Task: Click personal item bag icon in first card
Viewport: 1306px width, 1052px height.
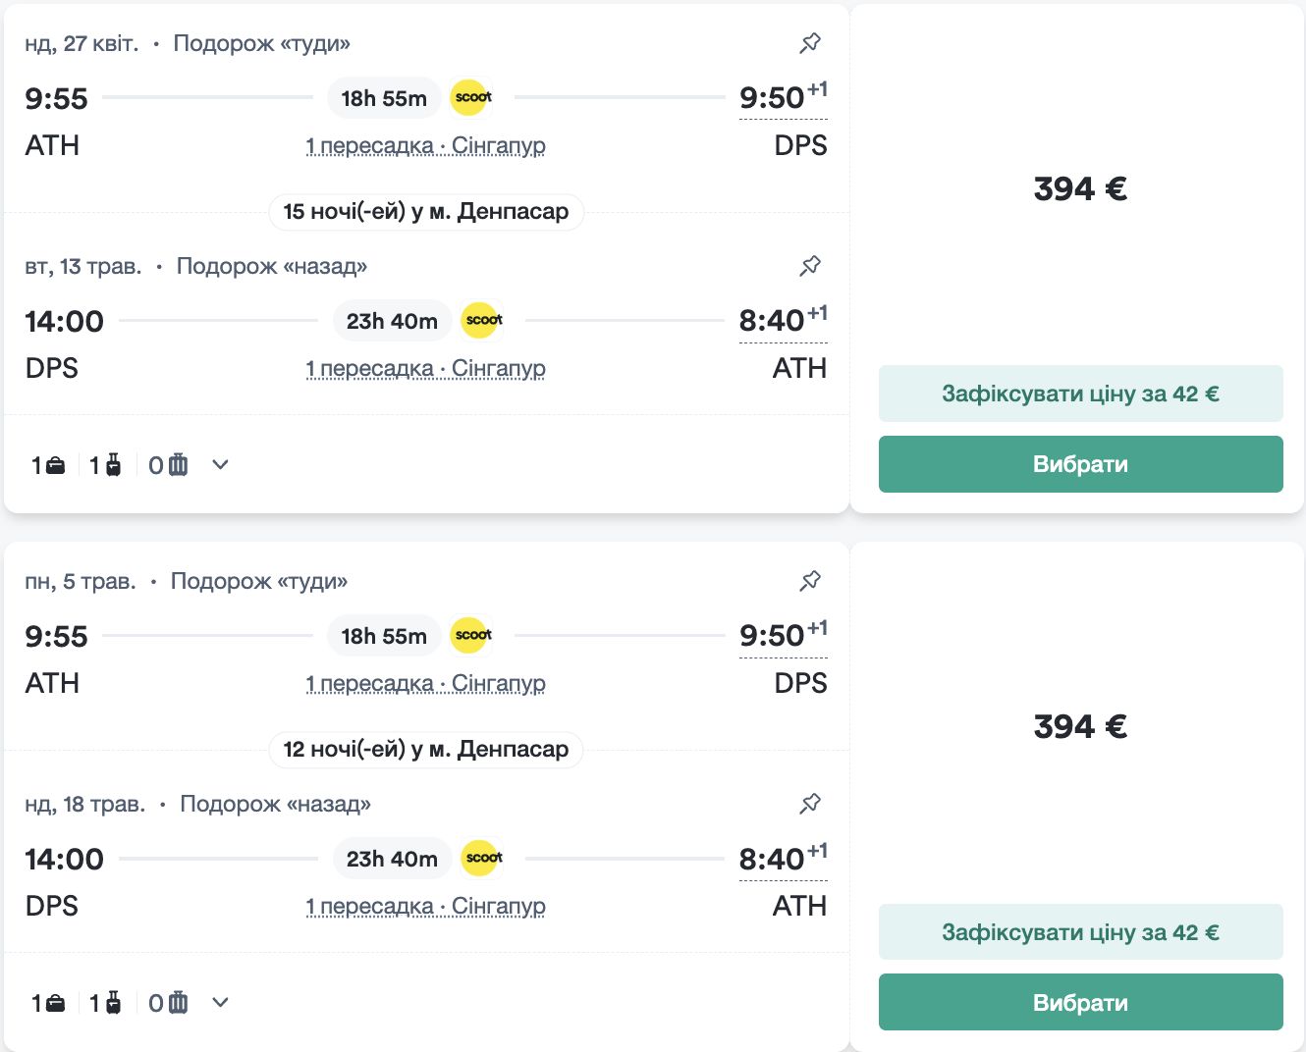Action: coord(55,465)
